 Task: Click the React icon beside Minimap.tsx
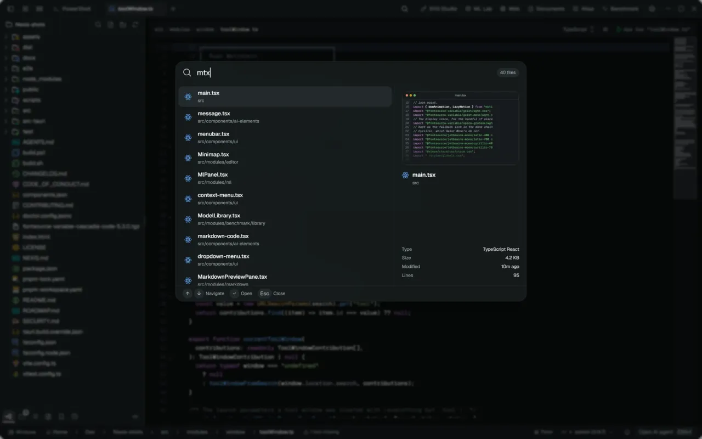coord(188,158)
